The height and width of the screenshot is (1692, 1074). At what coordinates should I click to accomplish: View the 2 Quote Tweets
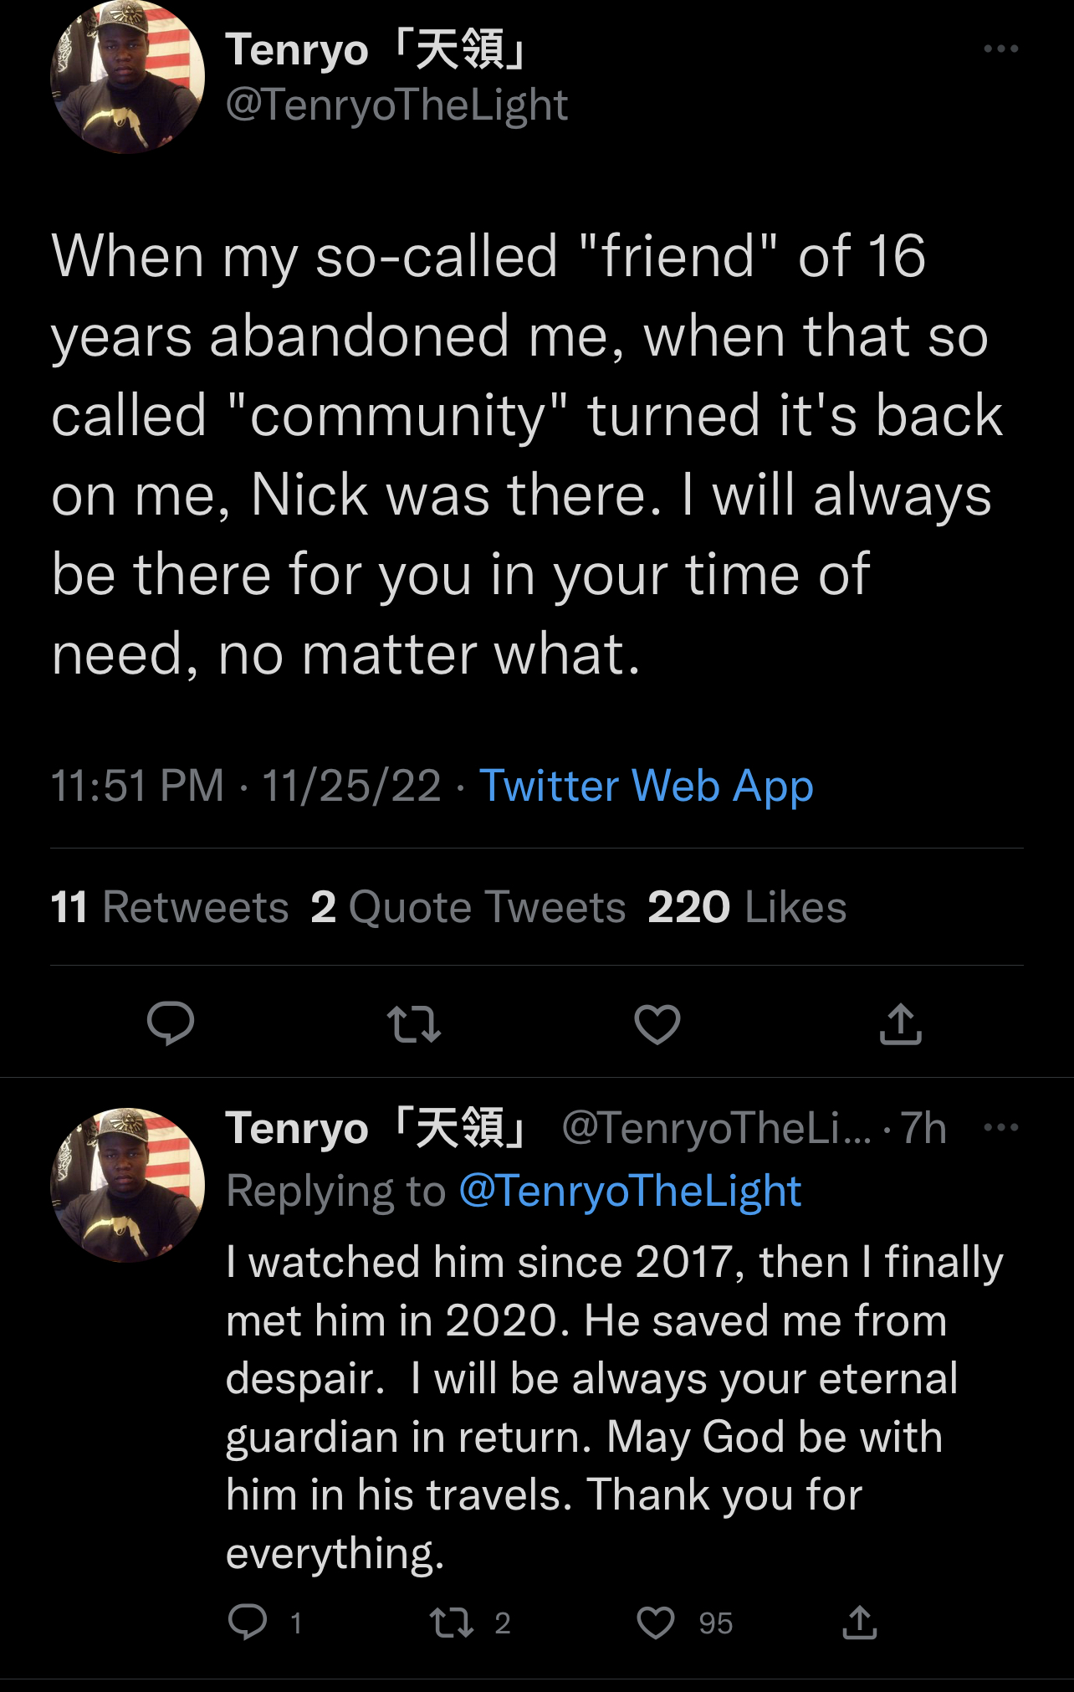(x=468, y=907)
